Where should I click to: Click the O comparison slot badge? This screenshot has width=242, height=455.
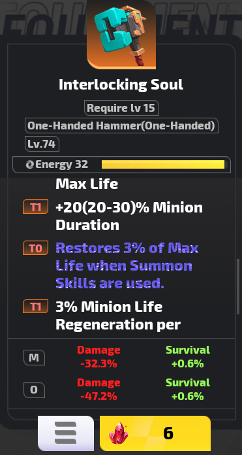34,390
